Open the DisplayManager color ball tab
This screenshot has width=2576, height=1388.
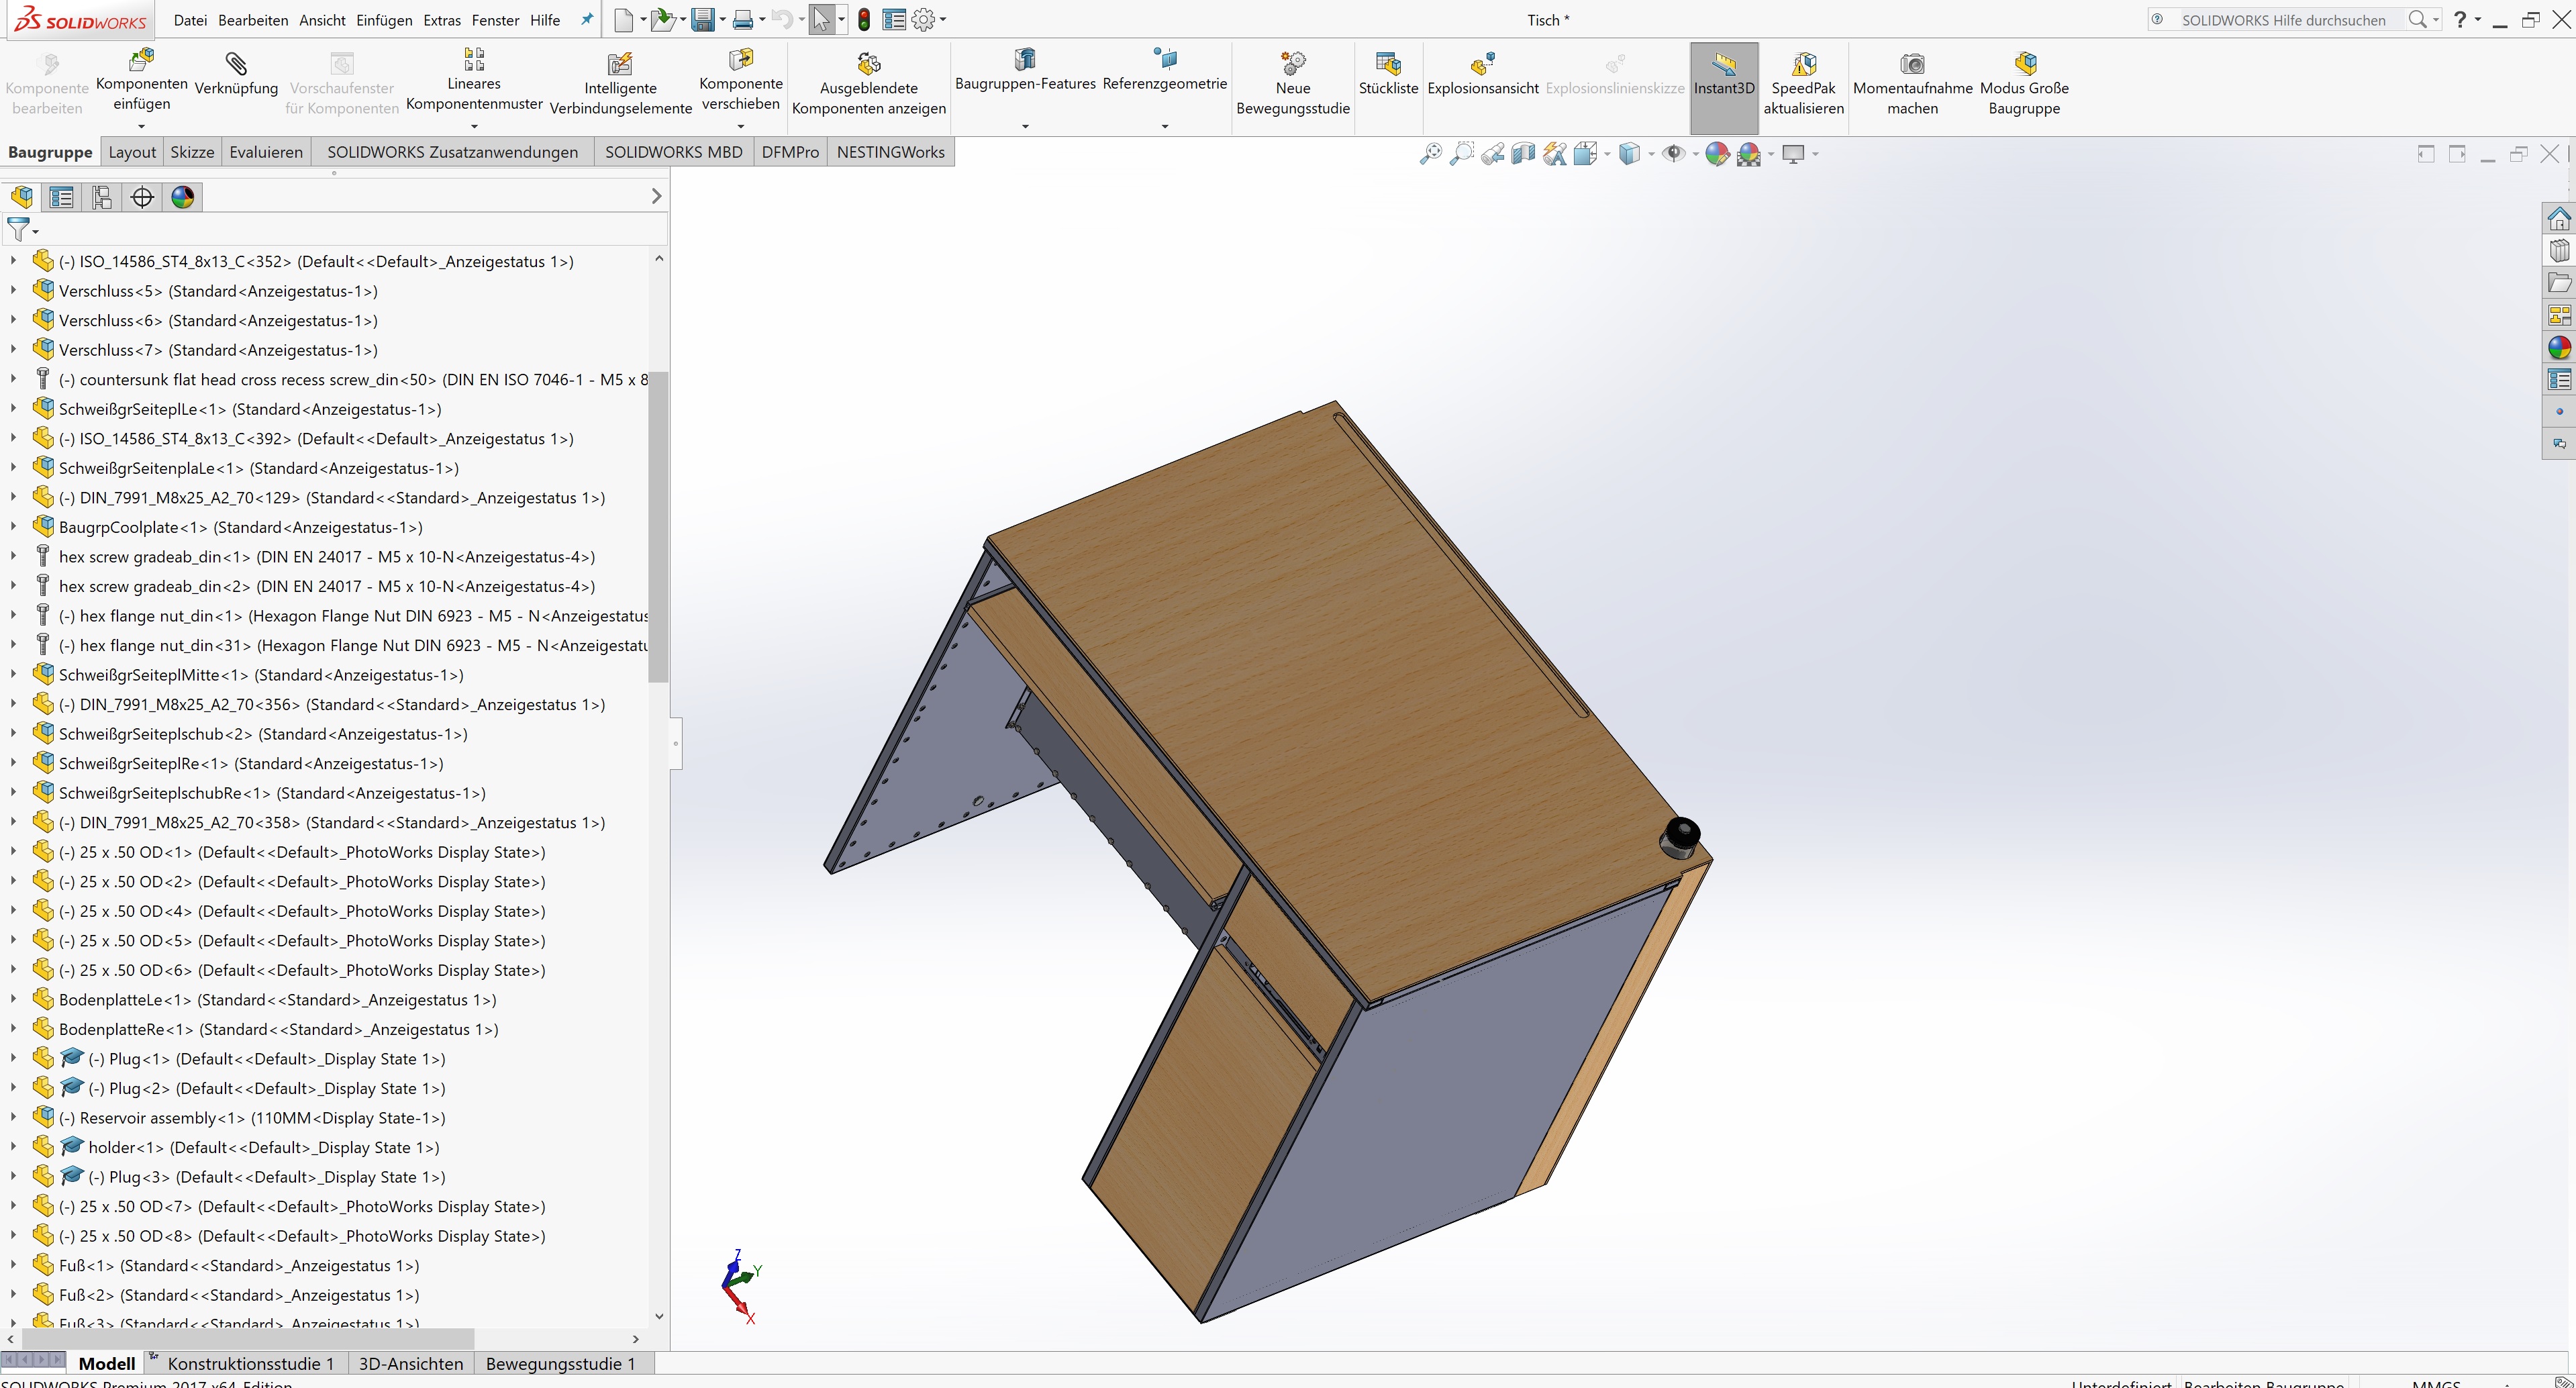point(183,197)
